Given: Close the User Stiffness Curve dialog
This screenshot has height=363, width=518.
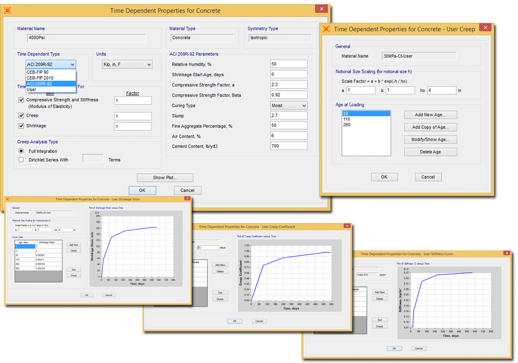Looking at the screenshot, I should coord(508,254).
